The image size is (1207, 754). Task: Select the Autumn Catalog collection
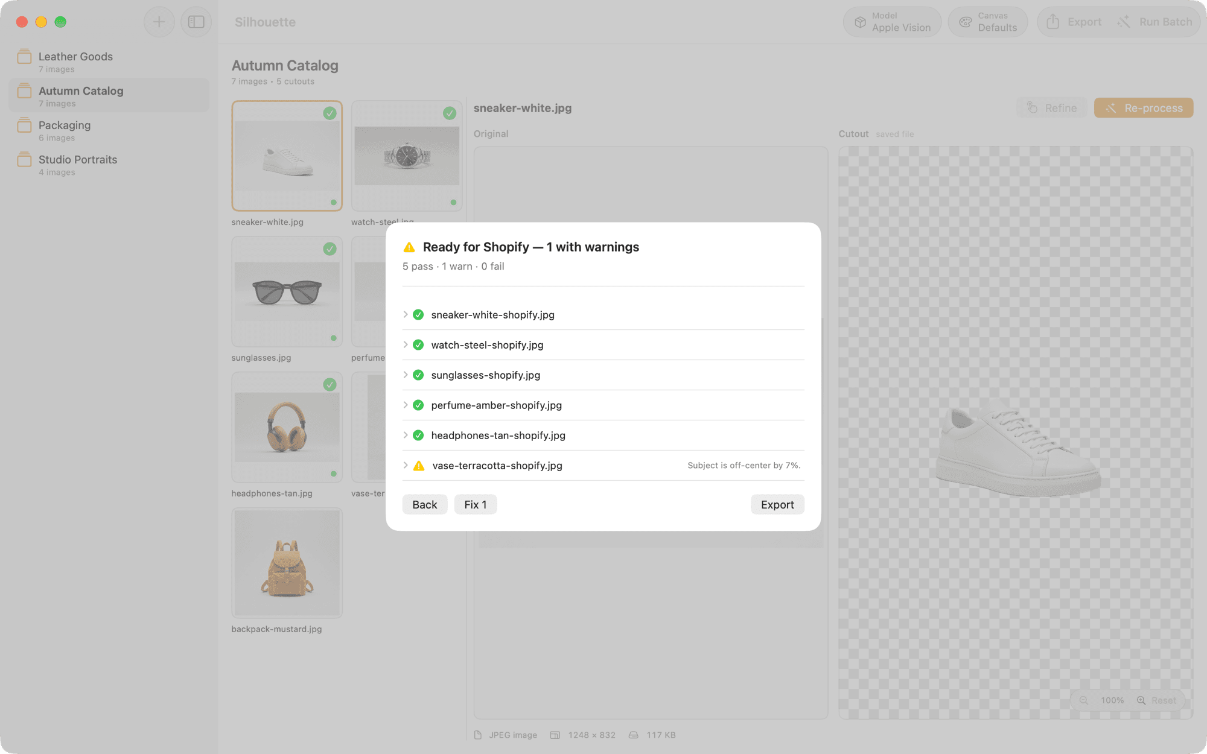click(109, 95)
